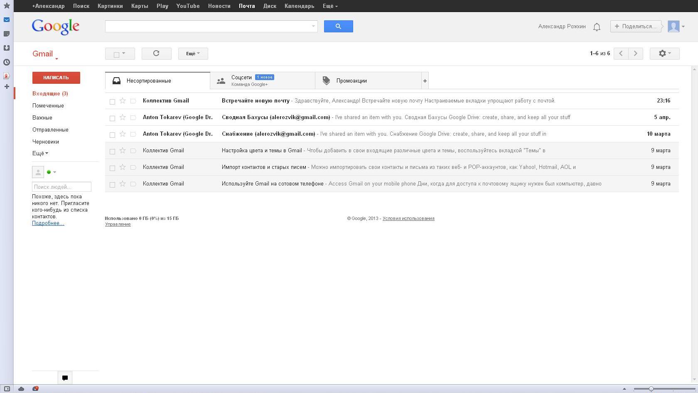Open 'Календарь' from the top bar
This screenshot has width=698, height=393.
pos(299,6)
